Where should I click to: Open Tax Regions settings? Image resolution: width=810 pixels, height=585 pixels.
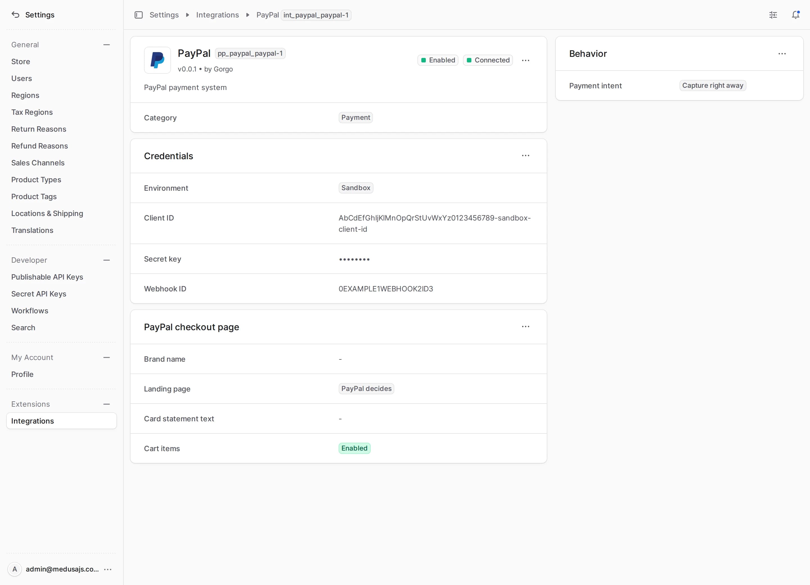point(61,112)
